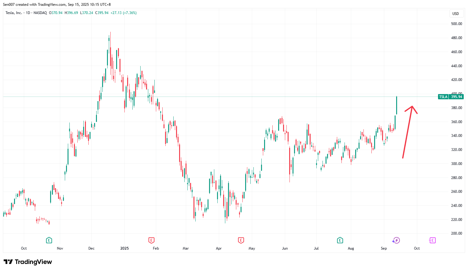
Task: Click the 240.00 price axis label
Action: 457,206
